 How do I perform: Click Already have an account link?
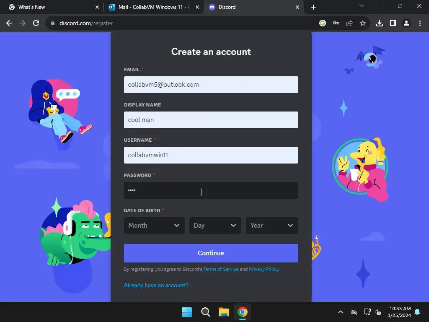click(156, 285)
